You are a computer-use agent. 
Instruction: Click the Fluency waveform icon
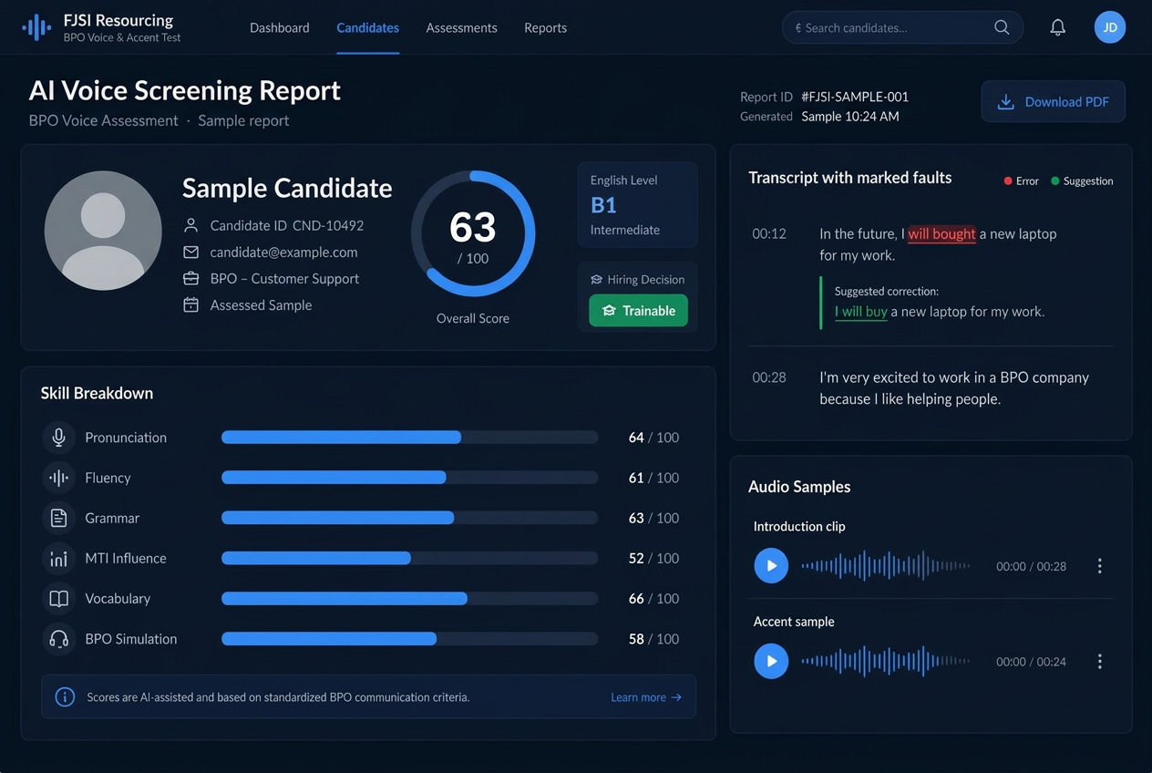[58, 478]
